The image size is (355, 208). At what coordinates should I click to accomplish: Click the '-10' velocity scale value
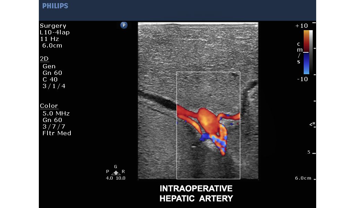302,79
